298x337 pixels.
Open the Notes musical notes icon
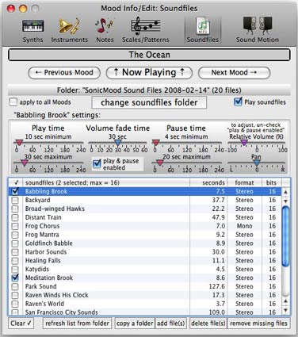pyautogui.click(x=105, y=25)
